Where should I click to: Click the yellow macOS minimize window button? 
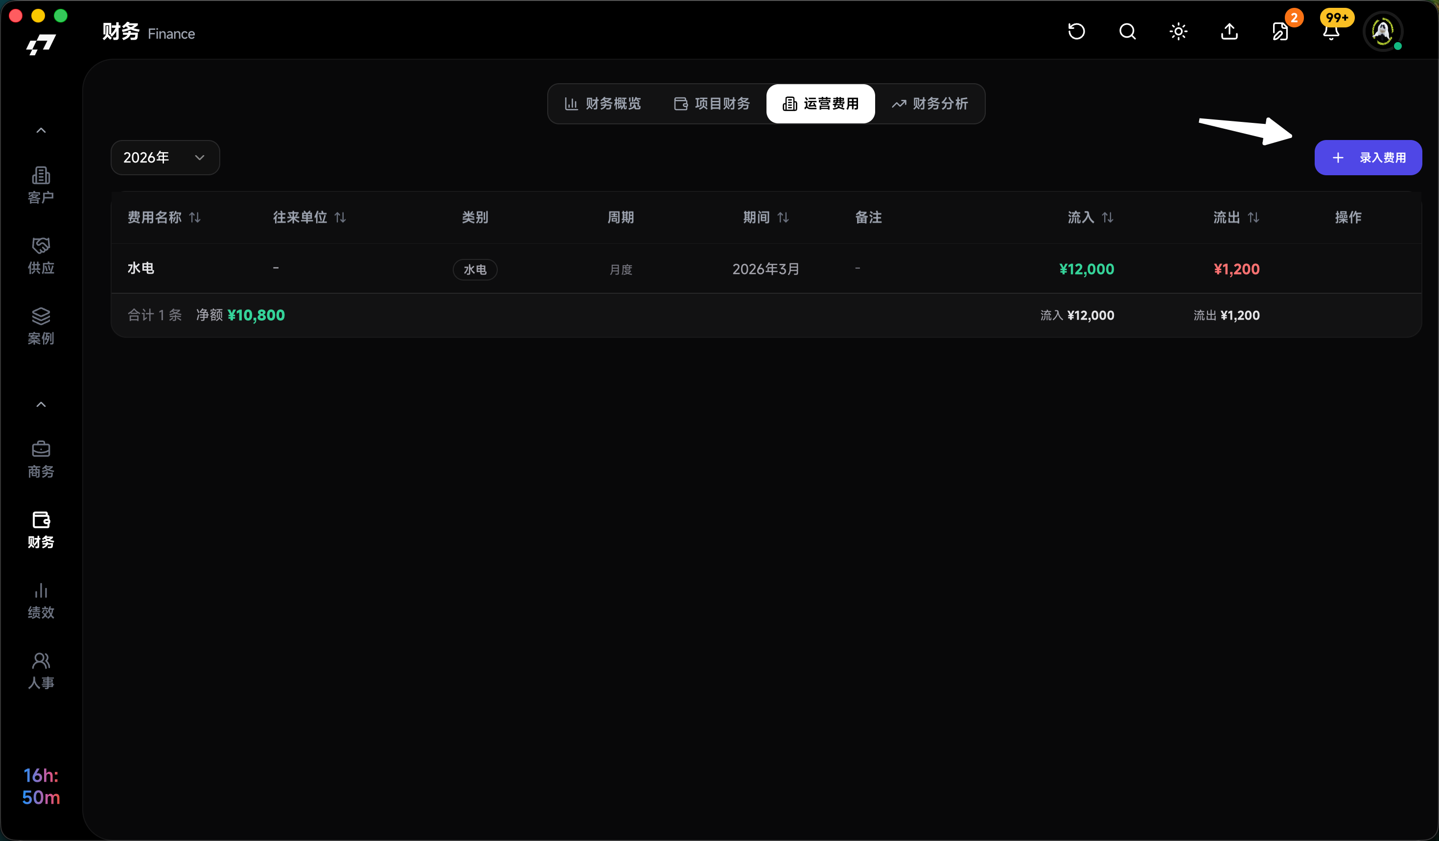pos(38,15)
